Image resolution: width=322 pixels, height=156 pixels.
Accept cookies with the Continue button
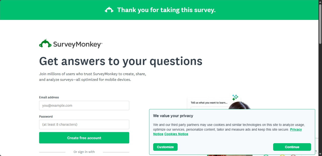292,147
